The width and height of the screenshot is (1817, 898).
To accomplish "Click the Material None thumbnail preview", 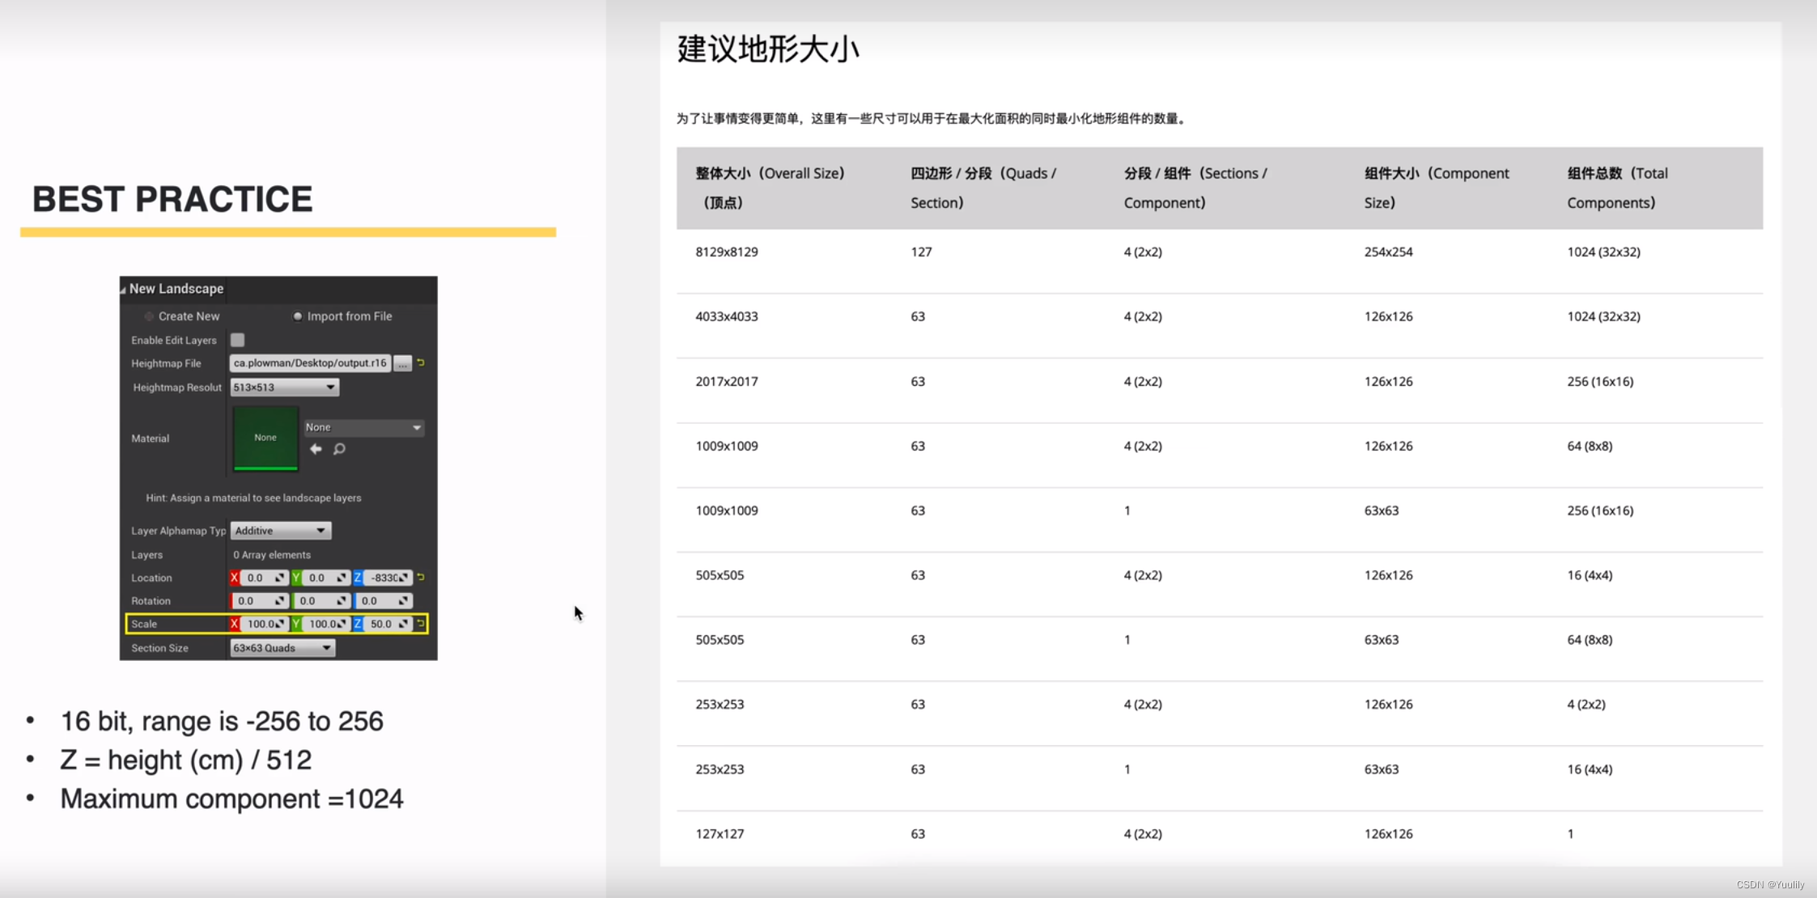I will [x=265, y=437].
